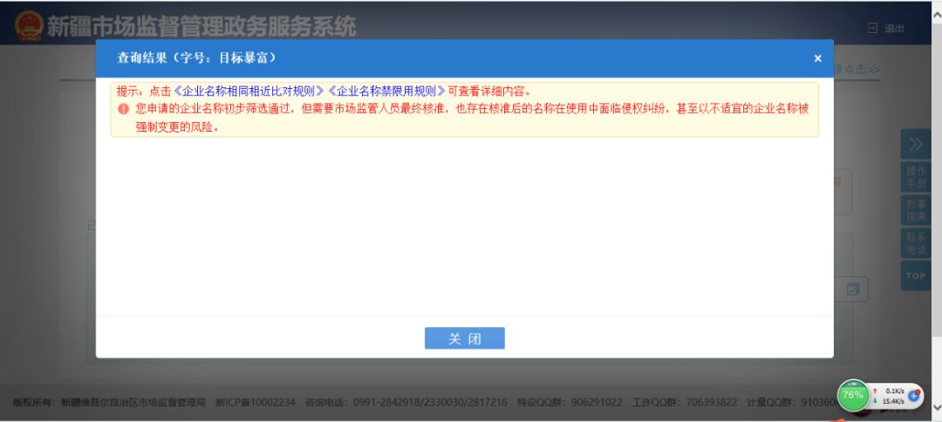Click the 查询结果 dialog title bar
This screenshot has height=422, width=942.
pos(436,58)
